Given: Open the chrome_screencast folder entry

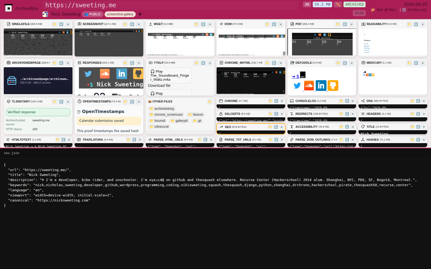Looking at the screenshot, I should tap(166, 115).
